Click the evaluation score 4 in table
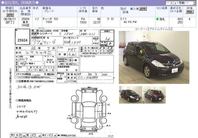This screenshot has height=138, width=198. pyautogui.click(x=189, y=19)
